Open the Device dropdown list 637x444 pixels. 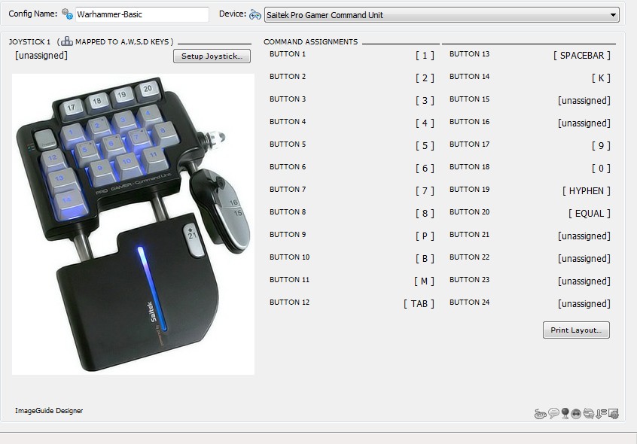pos(614,15)
